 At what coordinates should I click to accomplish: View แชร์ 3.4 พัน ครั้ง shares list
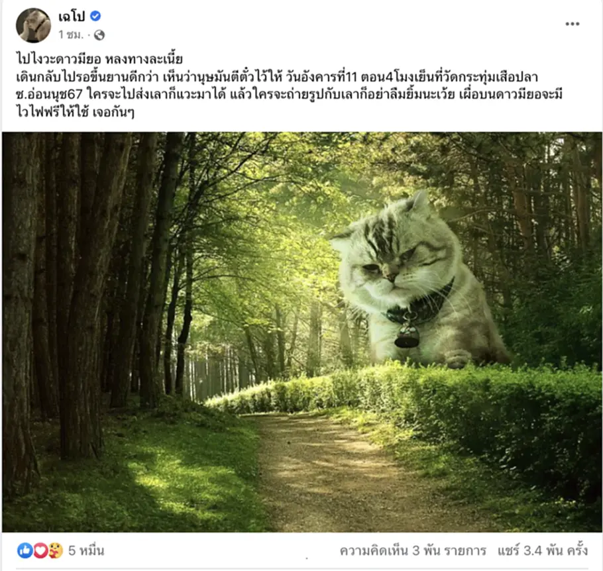(x=543, y=550)
